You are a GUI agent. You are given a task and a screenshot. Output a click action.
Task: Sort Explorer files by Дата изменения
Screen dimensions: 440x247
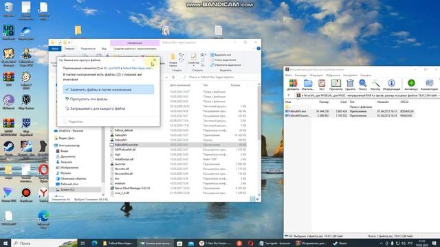180,85
